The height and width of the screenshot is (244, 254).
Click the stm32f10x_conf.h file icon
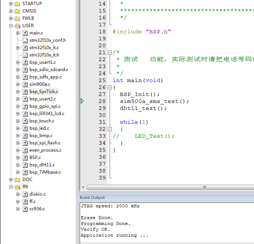(25, 40)
